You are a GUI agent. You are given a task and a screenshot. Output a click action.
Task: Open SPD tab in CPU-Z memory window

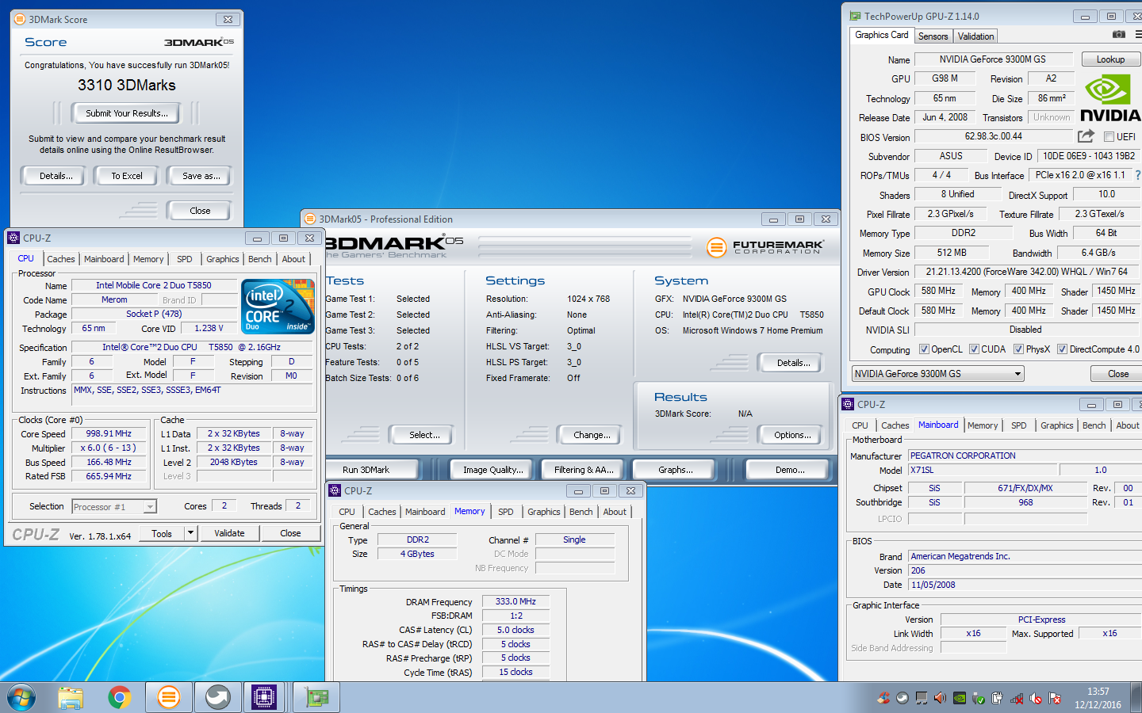(506, 512)
